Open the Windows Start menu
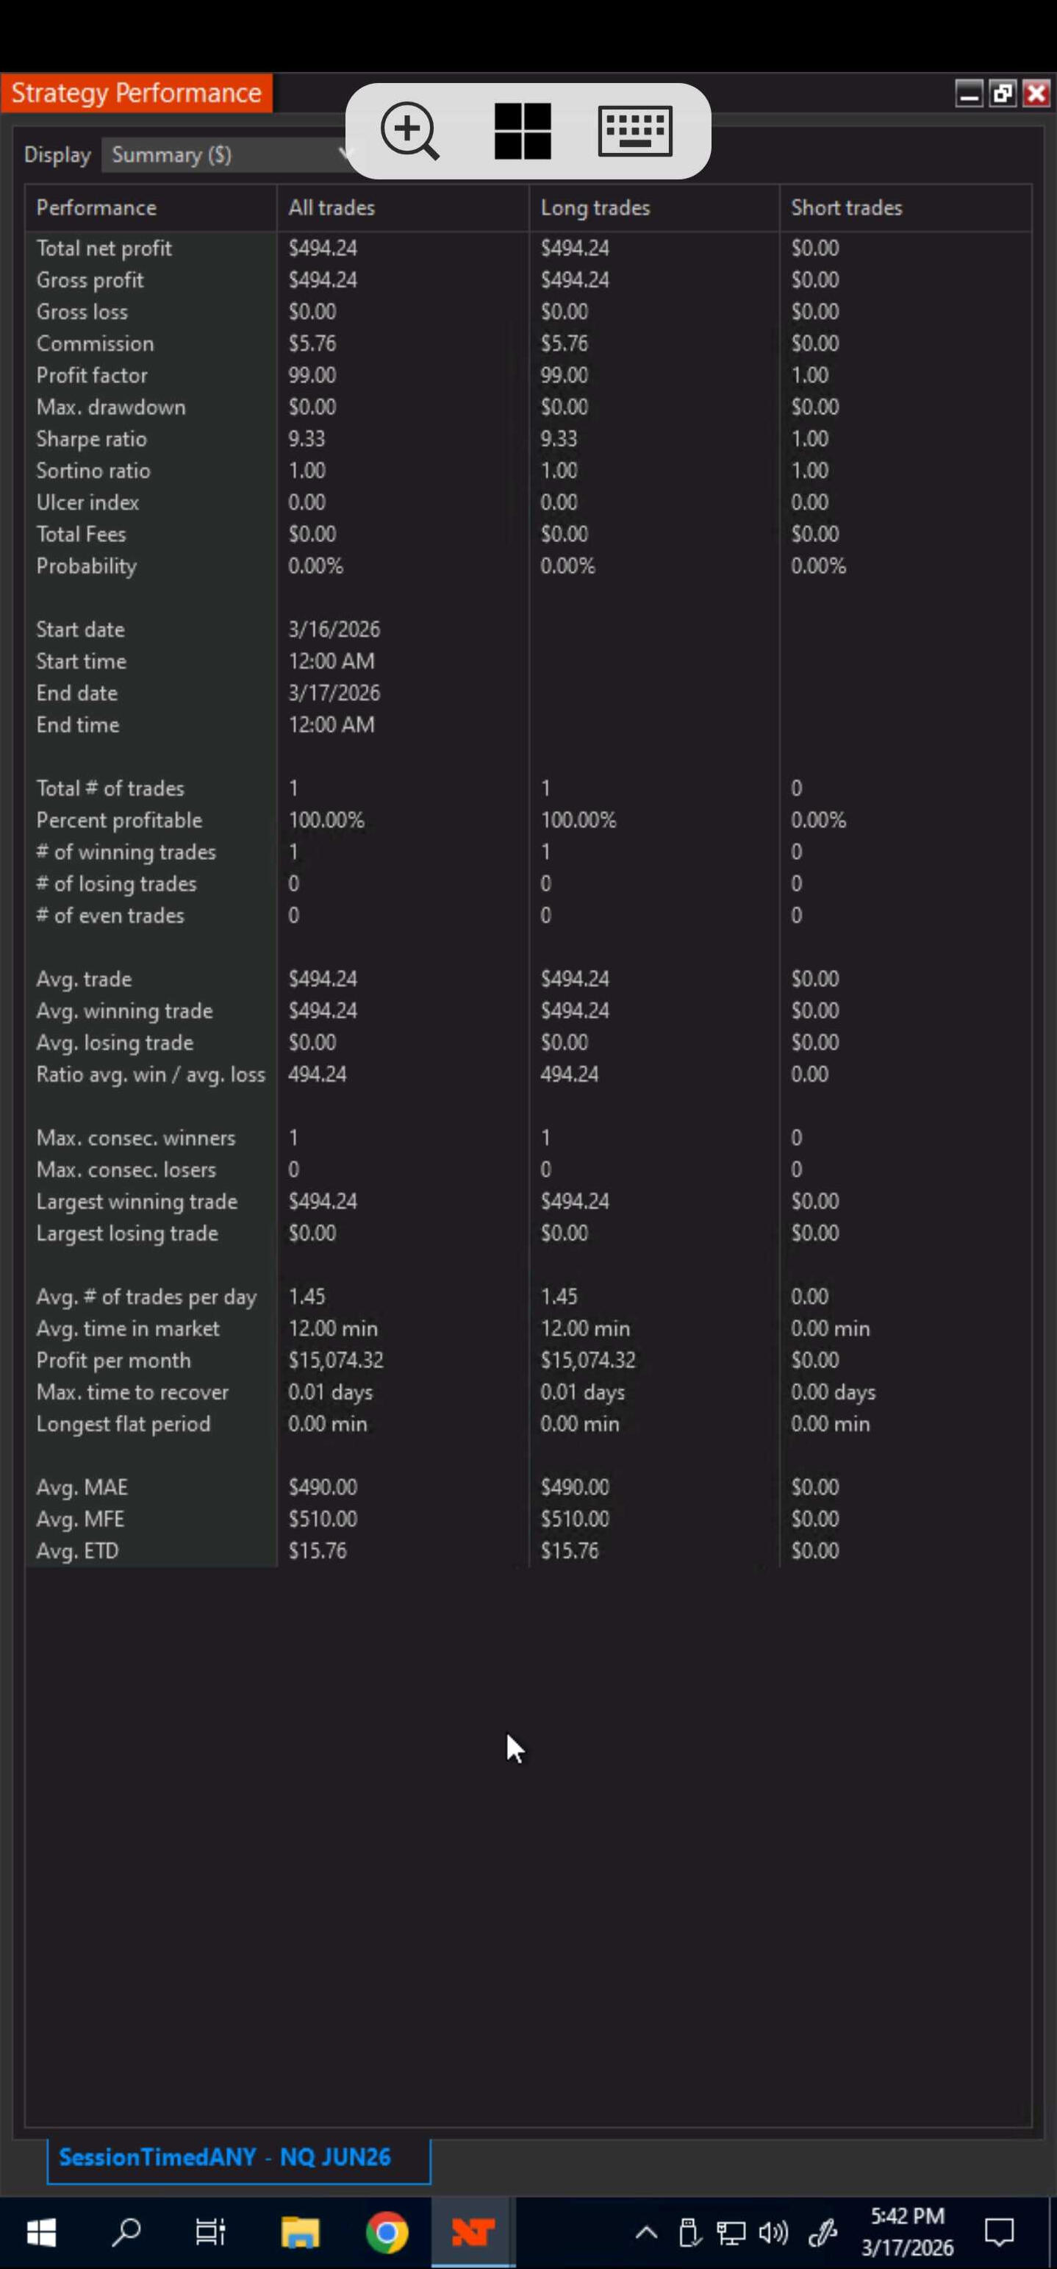Image resolution: width=1057 pixels, height=2269 pixels. (x=41, y=2232)
